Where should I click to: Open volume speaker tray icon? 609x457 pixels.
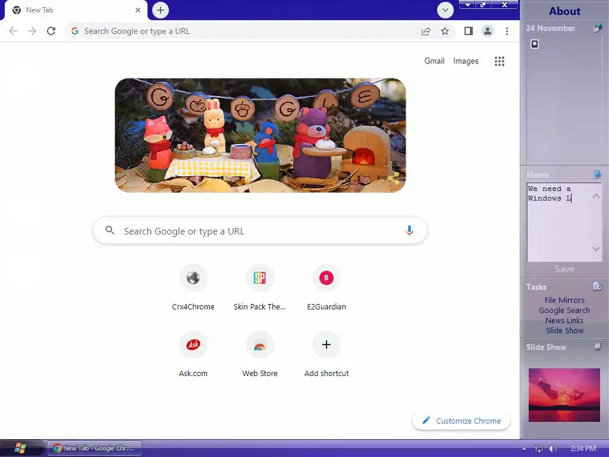553,449
